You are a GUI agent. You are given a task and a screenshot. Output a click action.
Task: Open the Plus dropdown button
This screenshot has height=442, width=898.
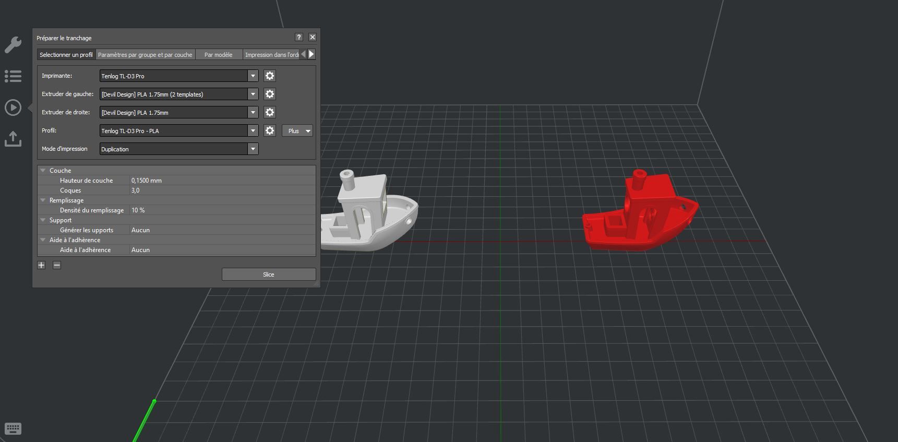click(x=297, y=130)
